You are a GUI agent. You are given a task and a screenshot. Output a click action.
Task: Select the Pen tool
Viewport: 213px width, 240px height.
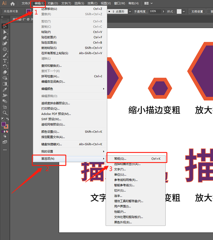(5, 38)
